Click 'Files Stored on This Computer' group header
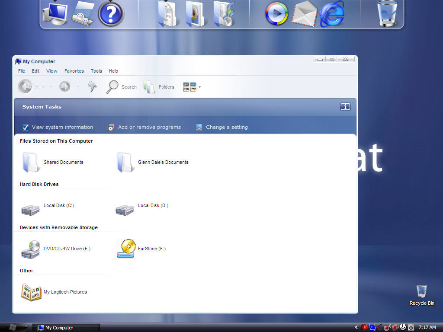 (56, 141)
